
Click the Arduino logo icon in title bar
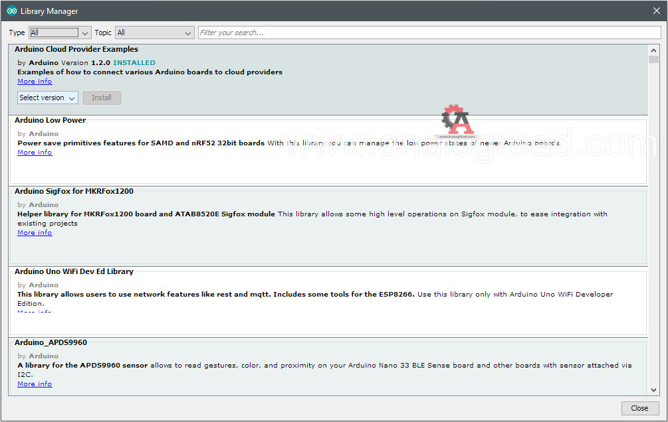tap(12, 11)
